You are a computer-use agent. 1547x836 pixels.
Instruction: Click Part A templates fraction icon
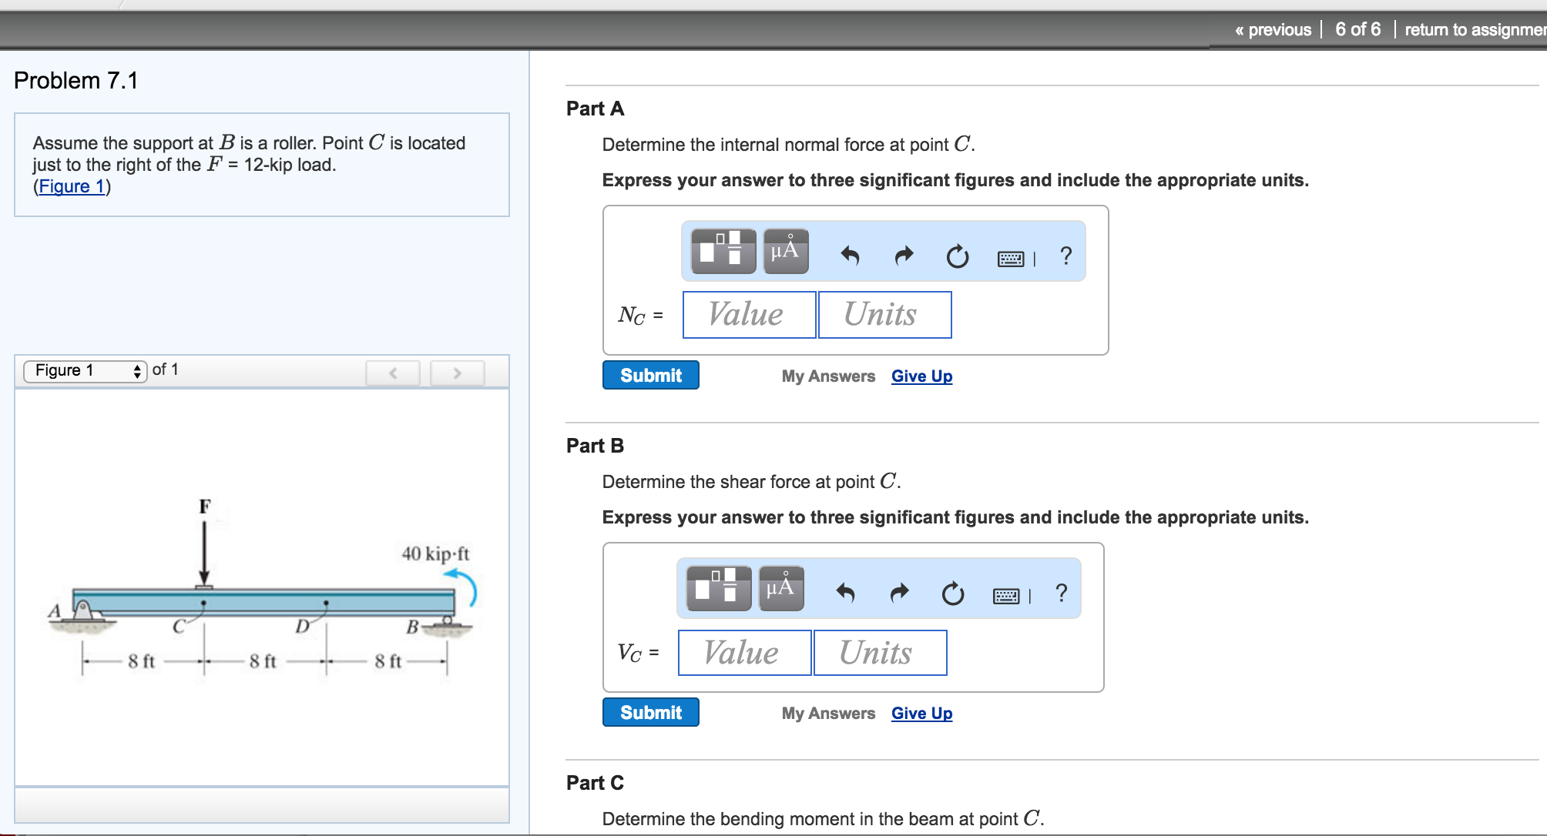723,252
